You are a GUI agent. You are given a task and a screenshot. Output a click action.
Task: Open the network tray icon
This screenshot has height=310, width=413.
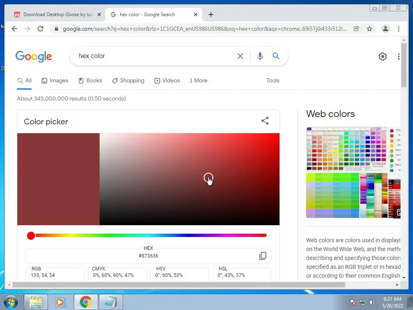pyautogui.click(x=363, y=302)
